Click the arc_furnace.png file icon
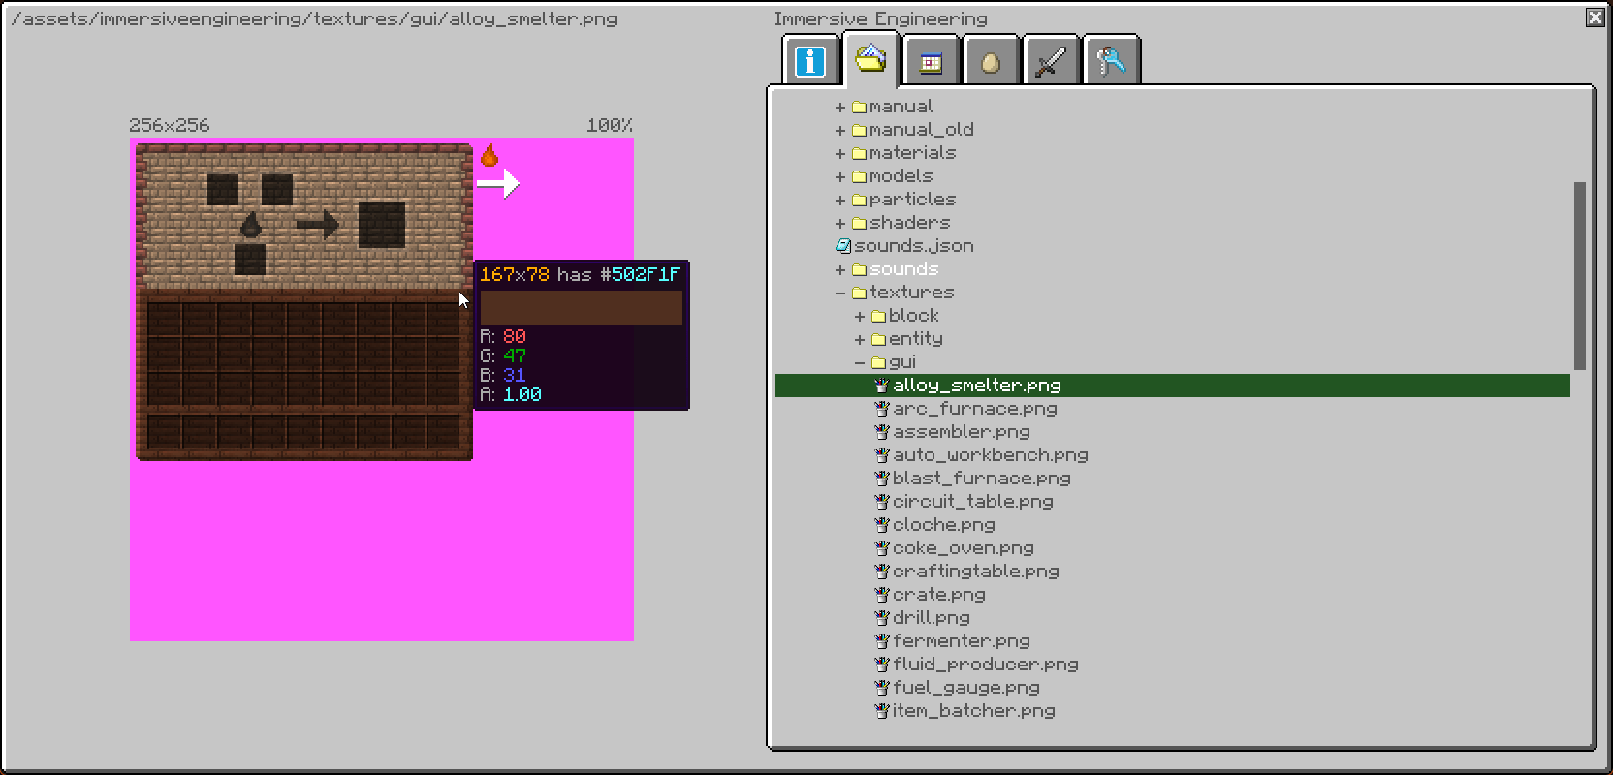 (x=881, y=409)
